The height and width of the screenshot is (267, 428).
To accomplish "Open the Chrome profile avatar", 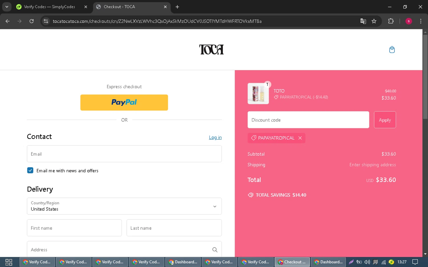I will [x=409, y=21].
